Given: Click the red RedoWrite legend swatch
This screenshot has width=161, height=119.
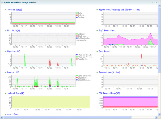Looking at the screenshot, I should (77, 59).
